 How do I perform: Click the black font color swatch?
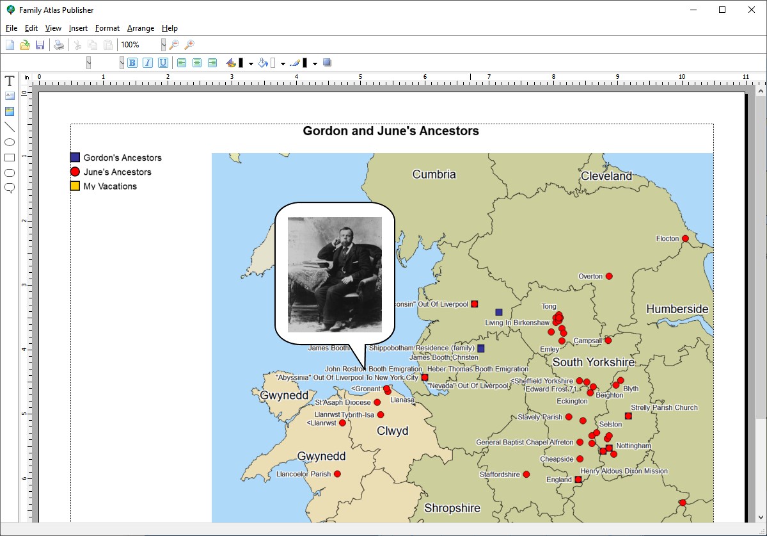point(241,63)
